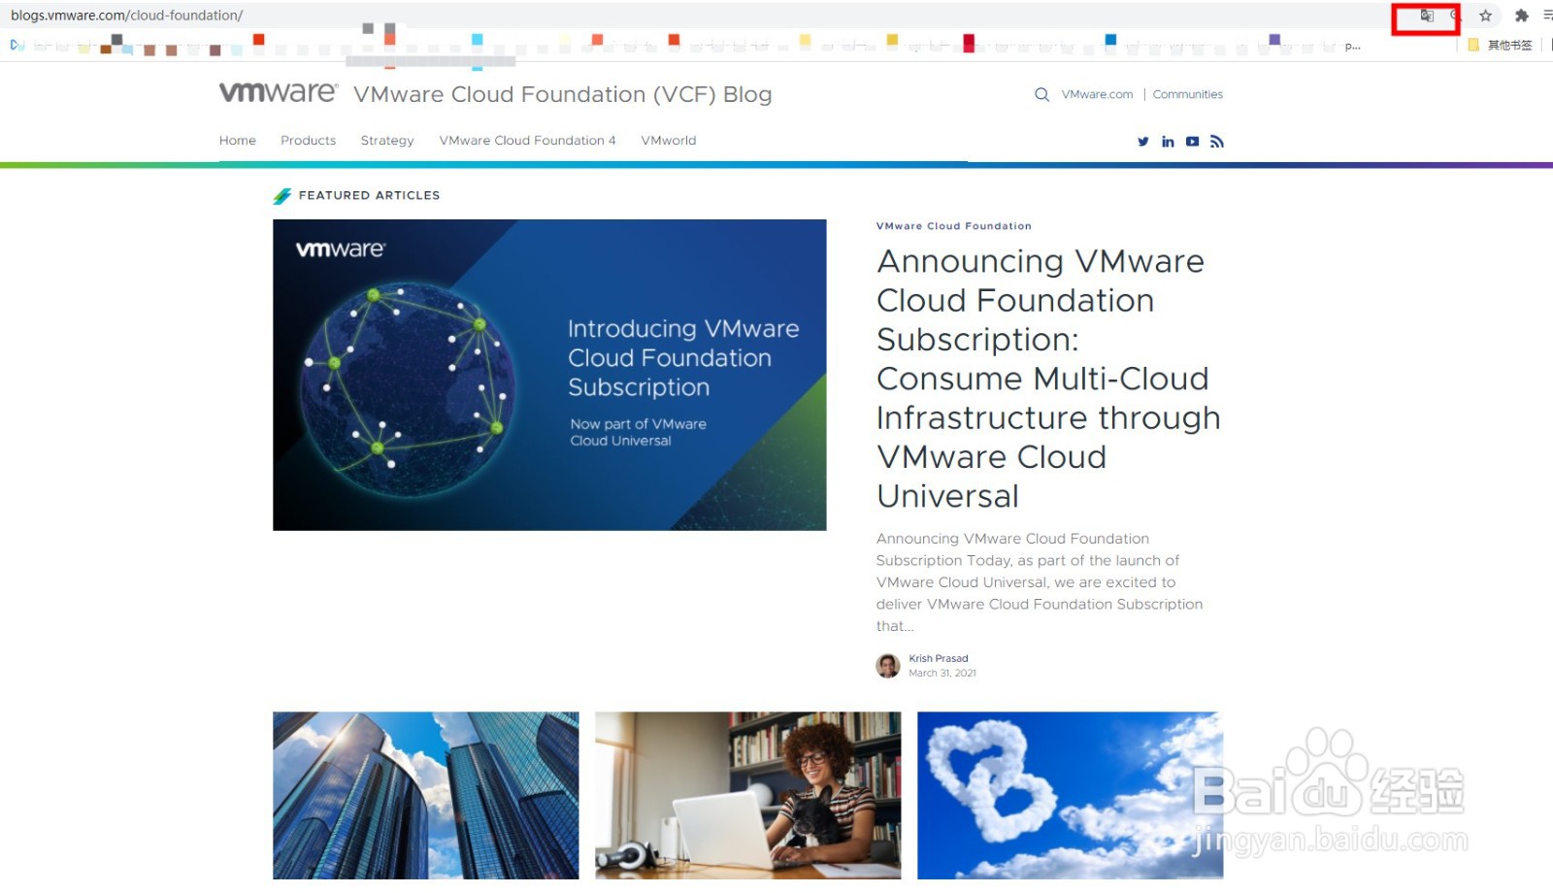Click Krish Prasad's author avatar
Screen dimensions: 1553x893
pyautogui.click(x=888, y=666)
